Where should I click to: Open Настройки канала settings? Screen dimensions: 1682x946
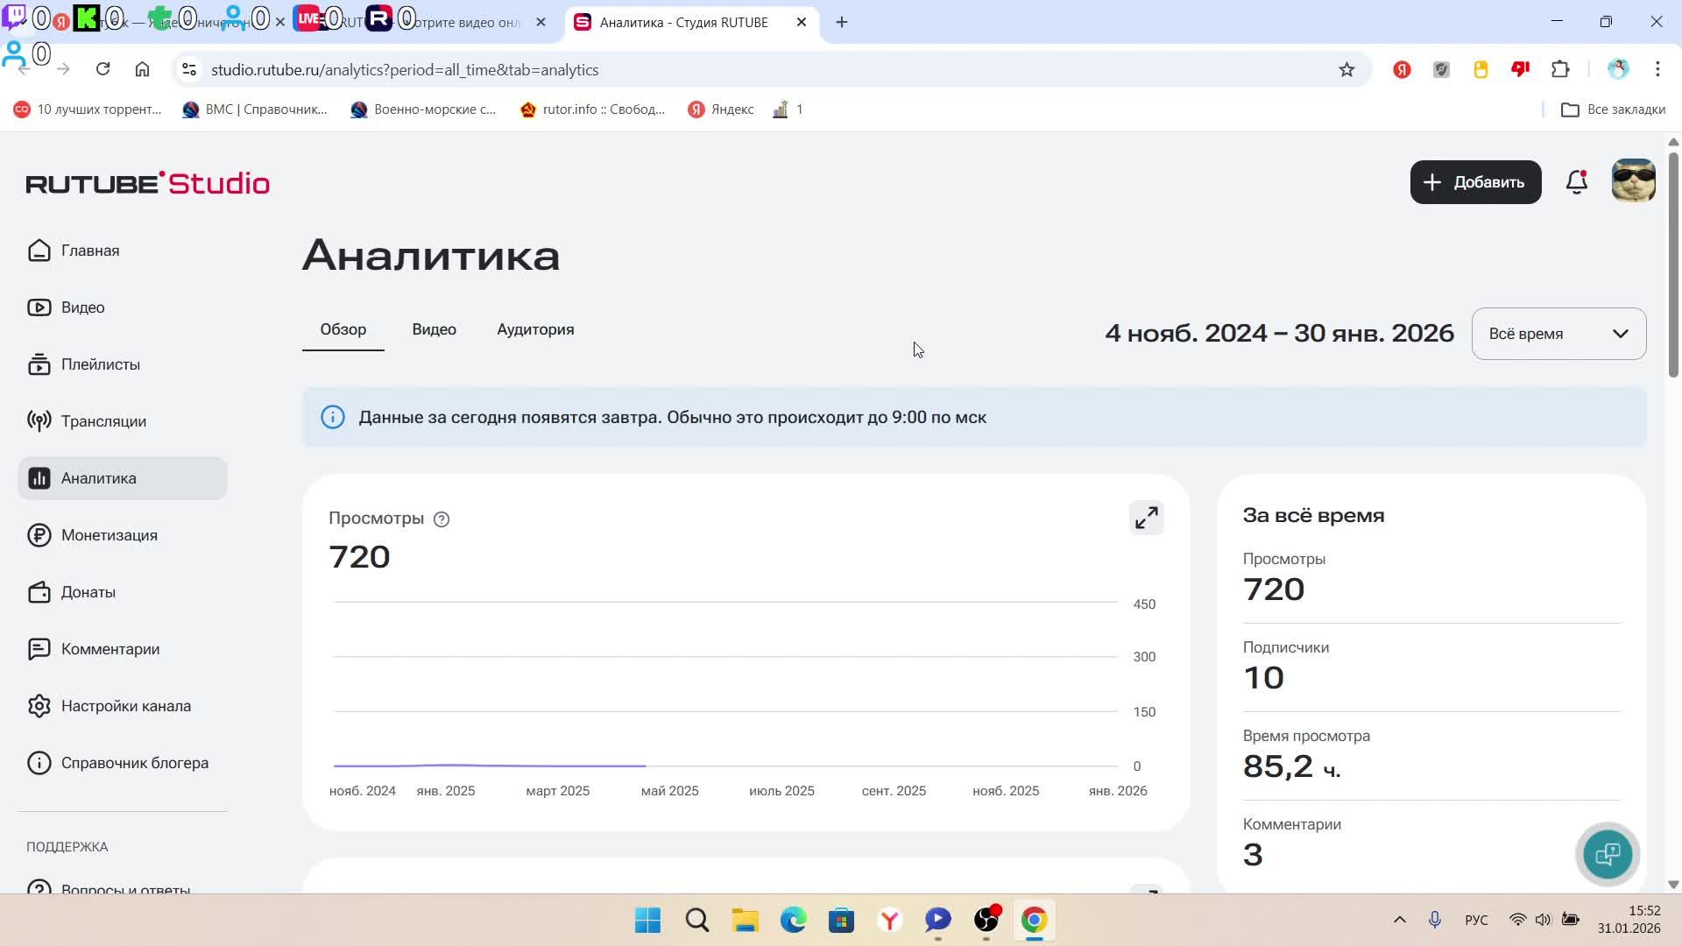pyautogui.click(x=125, y=706)
